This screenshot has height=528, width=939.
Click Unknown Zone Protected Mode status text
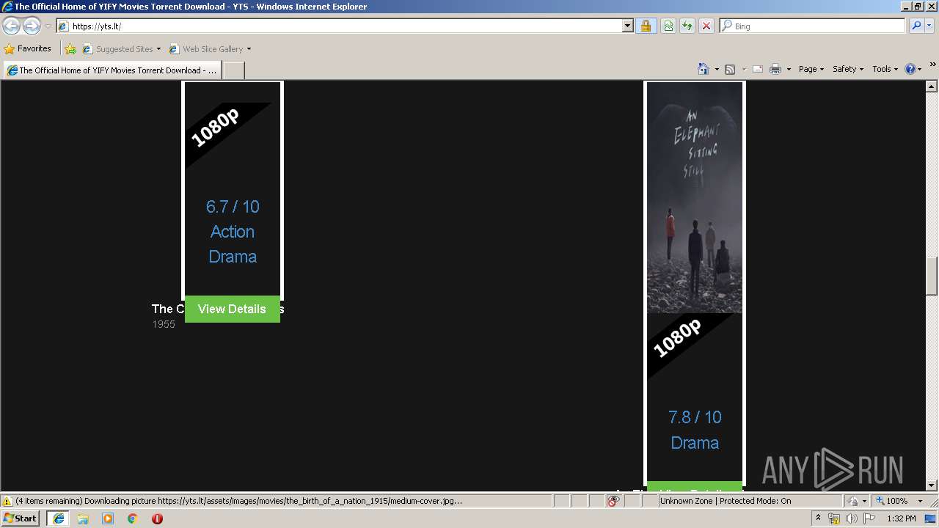coord(726,501)
